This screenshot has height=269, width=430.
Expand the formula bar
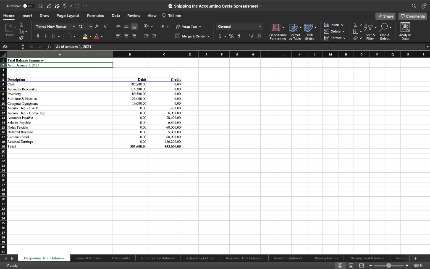click(427, 47)
